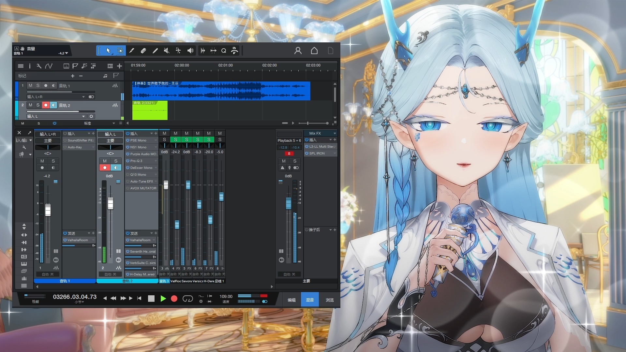Show the keyboard instruments panel icon

[x=24, y=264]
